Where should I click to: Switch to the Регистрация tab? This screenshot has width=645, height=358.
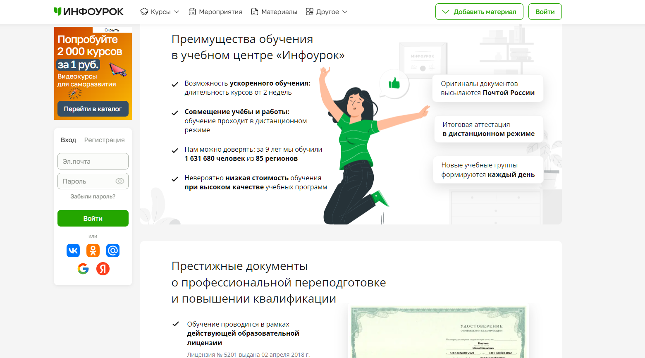104,140
